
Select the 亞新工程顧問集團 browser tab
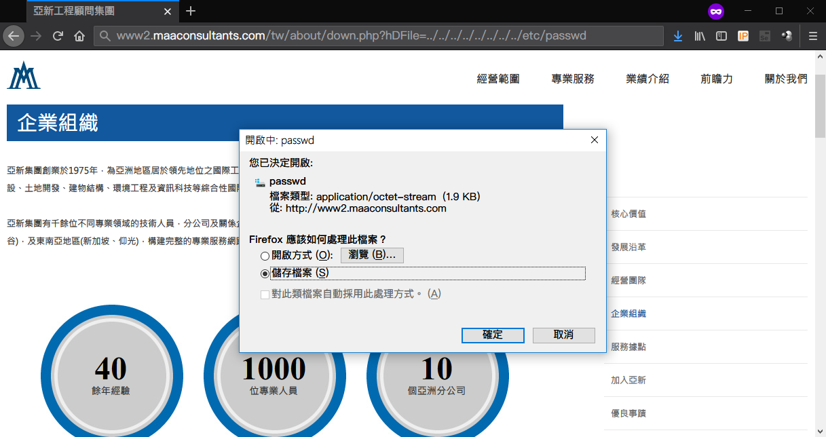[x=101, y=11]
